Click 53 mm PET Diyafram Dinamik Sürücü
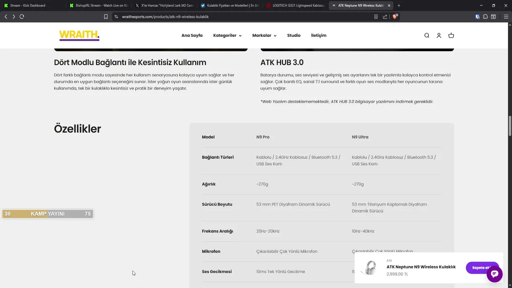512x288 pixels. [293, 204]
